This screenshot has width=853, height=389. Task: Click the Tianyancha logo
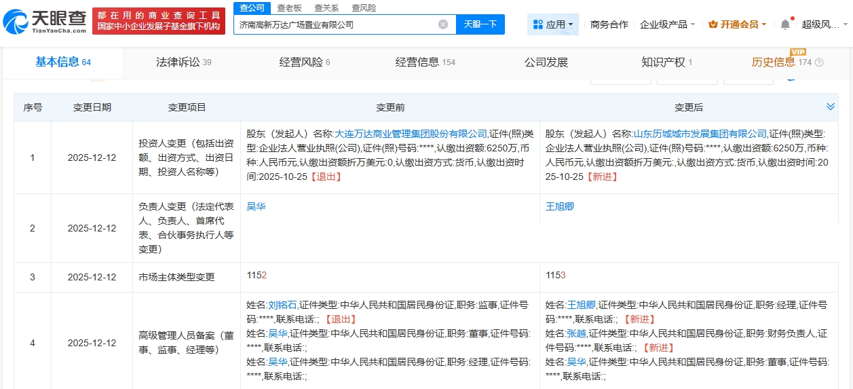pyautogui.click(x=45, y=22)
